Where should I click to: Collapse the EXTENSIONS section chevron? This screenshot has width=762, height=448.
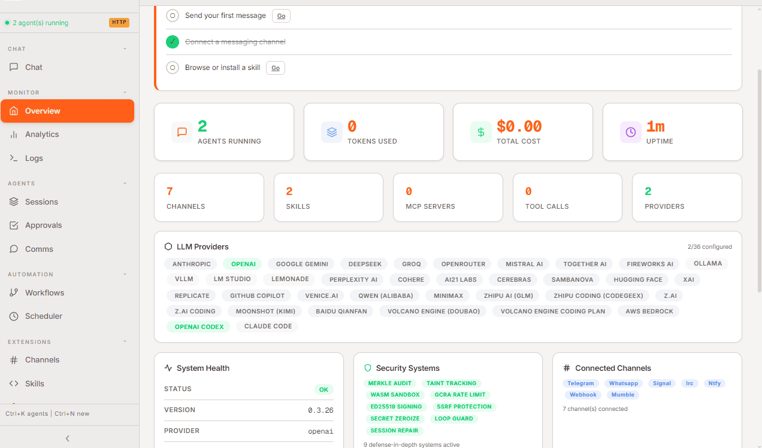coord(125,342)
